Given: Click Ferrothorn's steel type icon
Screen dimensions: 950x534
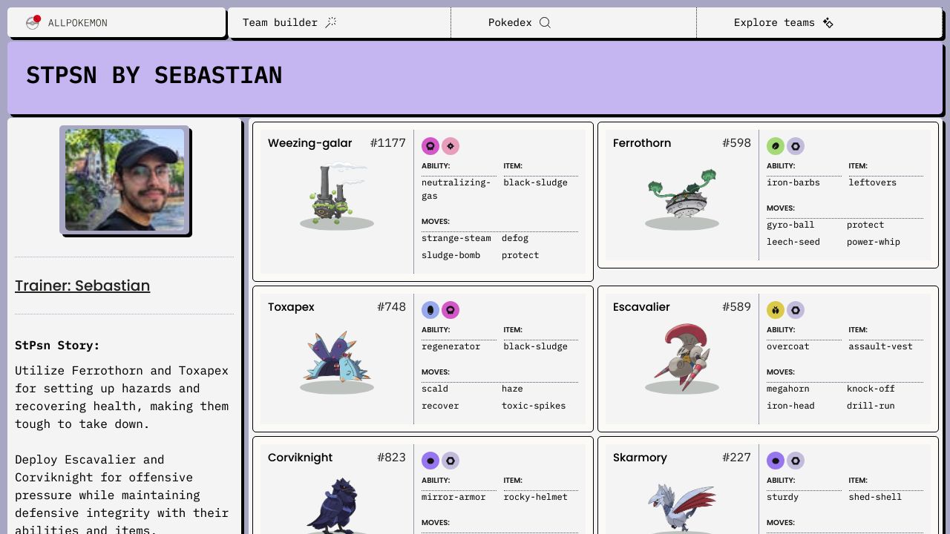Looking at the screenshot, I should [x=796, y=146].
